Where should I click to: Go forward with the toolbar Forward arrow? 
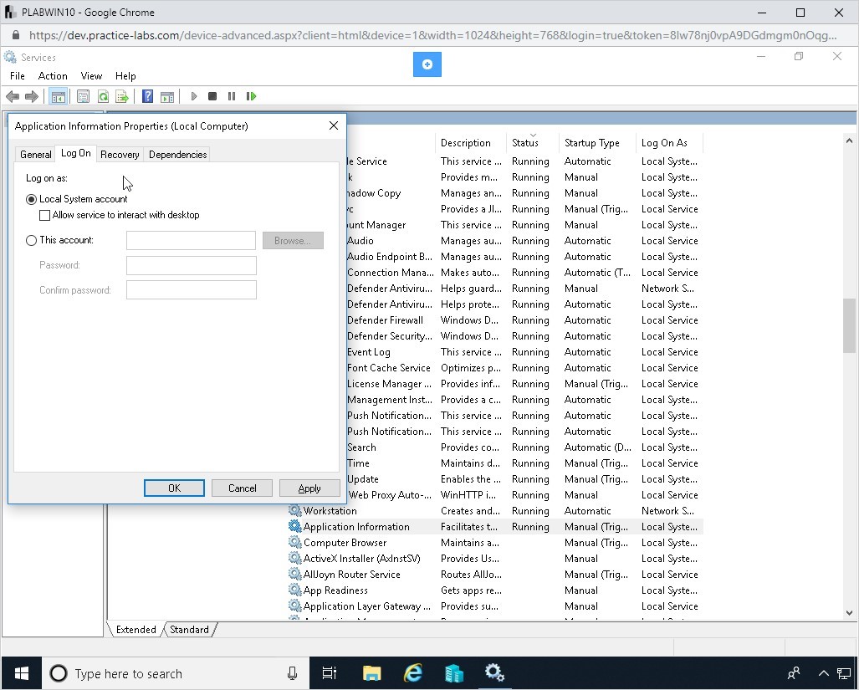coord(32,97)
